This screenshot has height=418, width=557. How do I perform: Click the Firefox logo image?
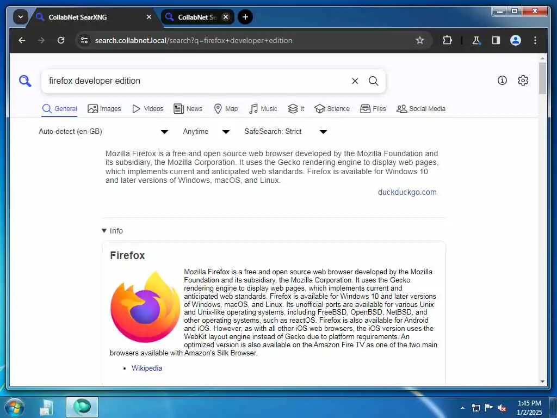pyautogui.click(x=145, y=306)
